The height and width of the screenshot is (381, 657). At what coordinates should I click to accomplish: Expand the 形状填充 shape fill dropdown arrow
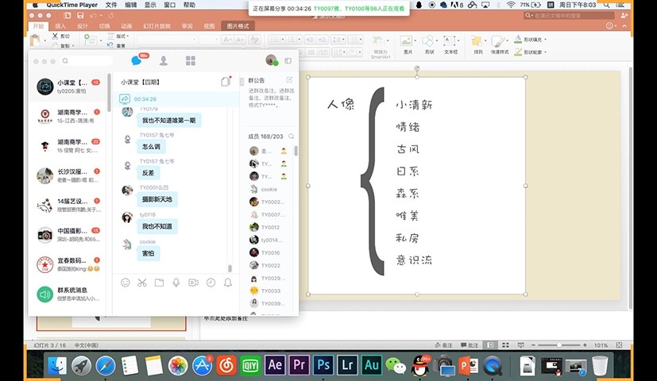tap(545, 40)
